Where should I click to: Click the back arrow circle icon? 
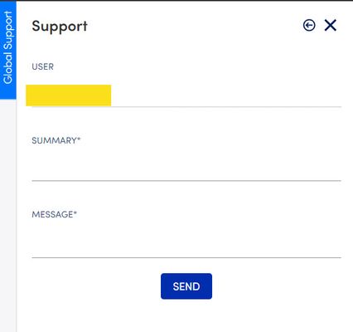pos(309,25)
